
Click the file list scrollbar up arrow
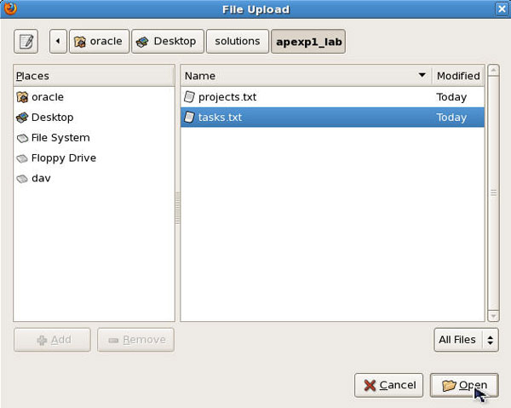(x=493, y=71)
